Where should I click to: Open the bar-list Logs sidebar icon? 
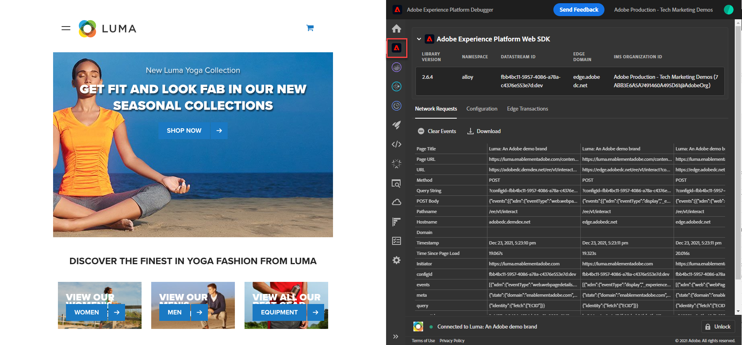pos(397,222)
